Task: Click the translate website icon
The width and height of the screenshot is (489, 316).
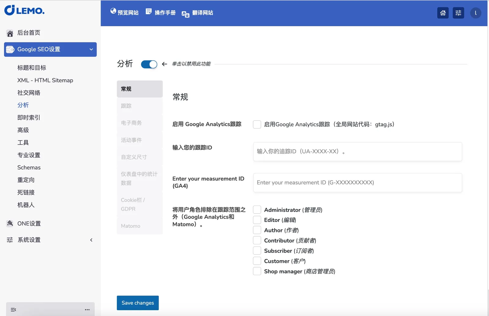Action: (x=186, y=14)
